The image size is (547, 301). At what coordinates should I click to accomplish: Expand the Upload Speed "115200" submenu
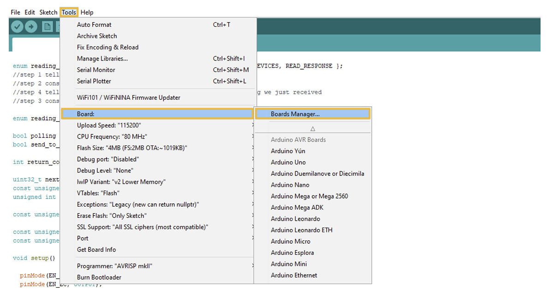point(158,126)
